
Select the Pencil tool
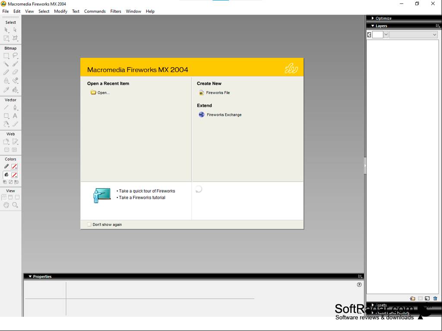coord(6,72)
